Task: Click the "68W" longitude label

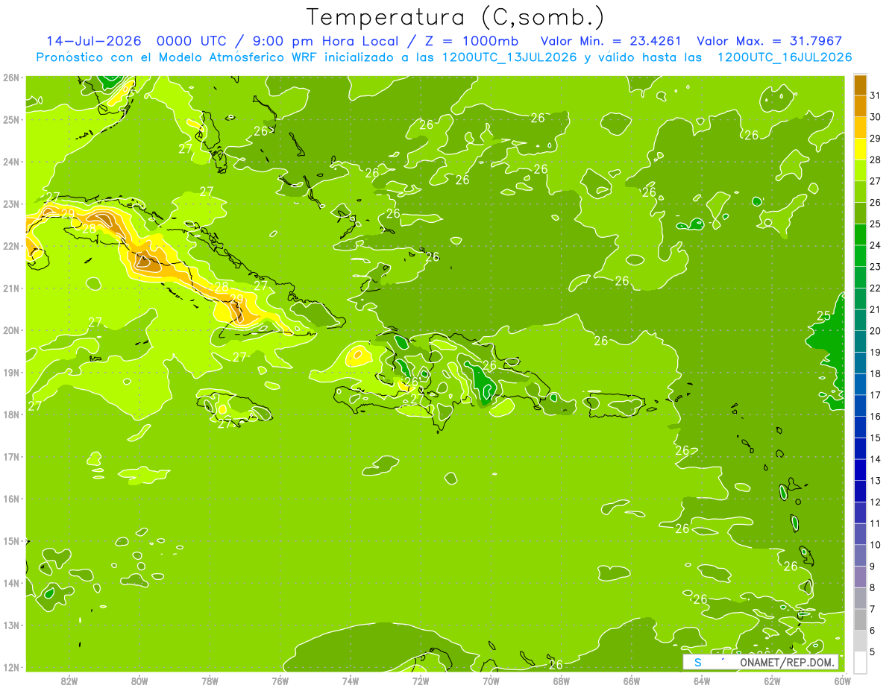Action: click(x=562, y=681)
